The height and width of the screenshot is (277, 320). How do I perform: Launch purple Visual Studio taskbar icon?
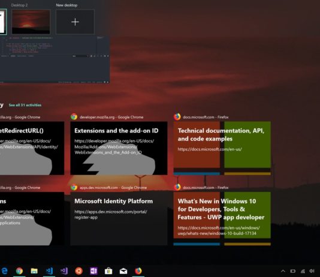(64, 271)
